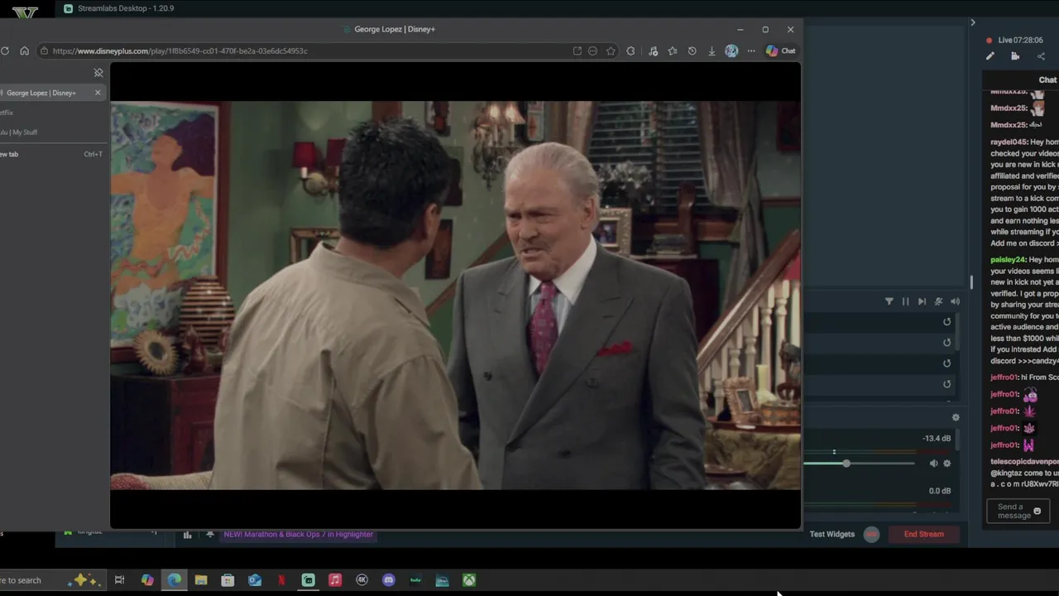Open the browser Favorites list icon
The height and width of the screenshot is (596, 1059).
tap(673, 50)
